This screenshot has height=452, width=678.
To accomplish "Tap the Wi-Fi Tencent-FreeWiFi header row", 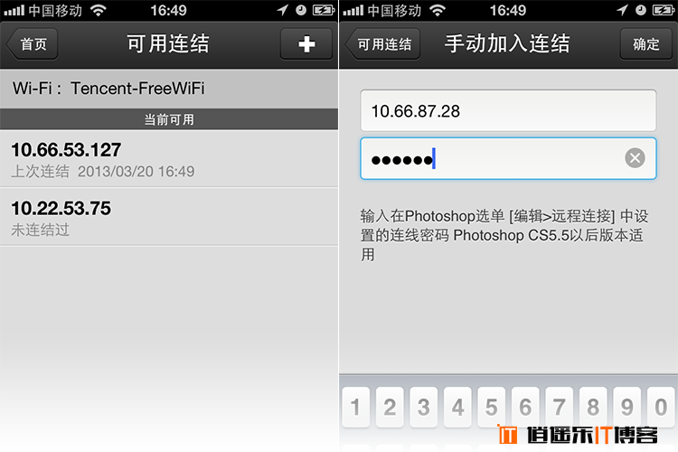I will click(x=169, y=89).
